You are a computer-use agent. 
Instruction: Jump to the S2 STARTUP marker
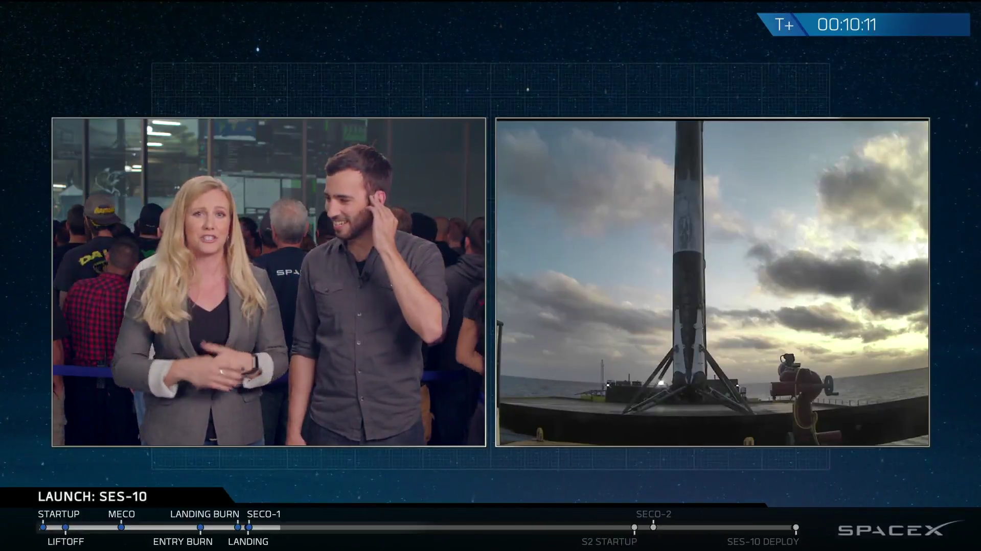[634, 527]
